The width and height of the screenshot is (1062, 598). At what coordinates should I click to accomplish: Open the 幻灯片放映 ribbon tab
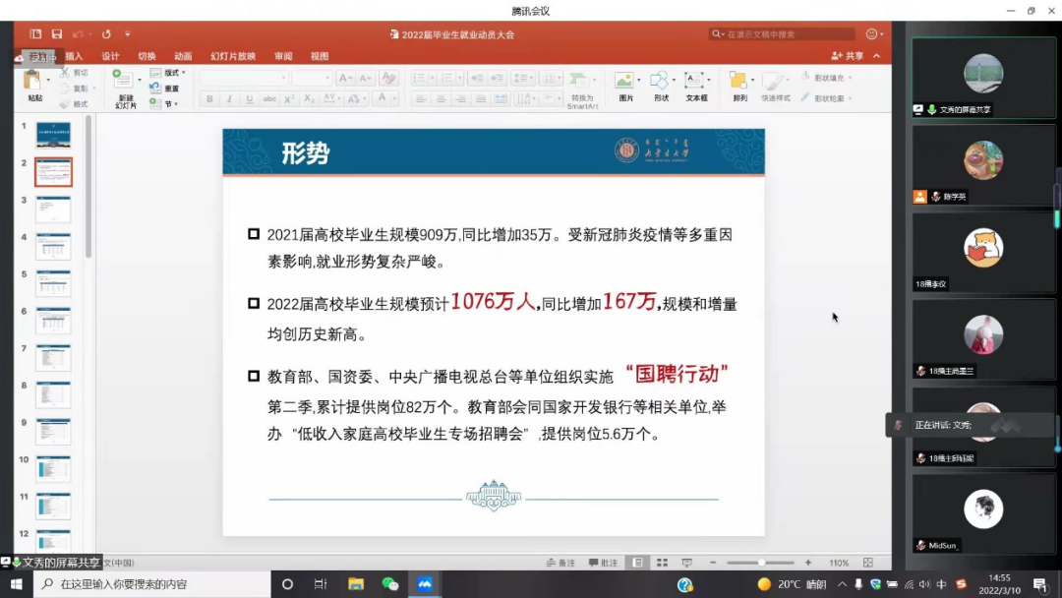tap(233, 56)
